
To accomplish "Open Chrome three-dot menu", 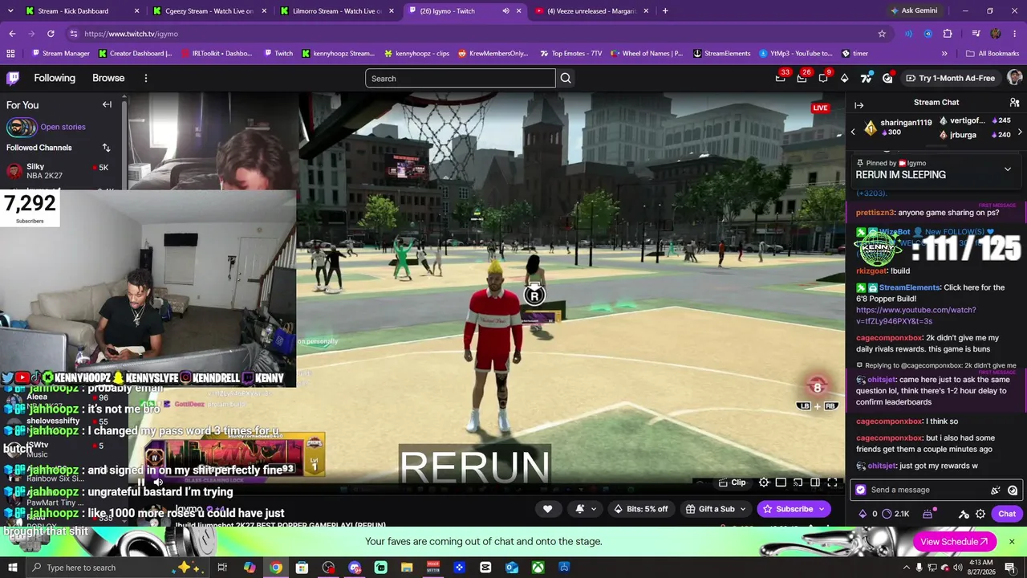I will tap(1014, 34).
